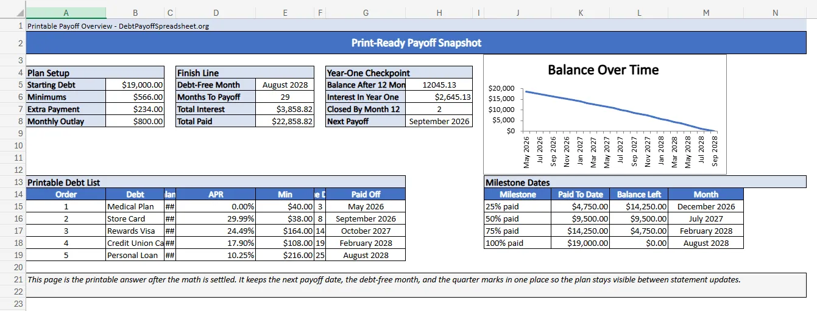Select the July 2027 milestone month

pyautogui.click(x=706, y=218)
